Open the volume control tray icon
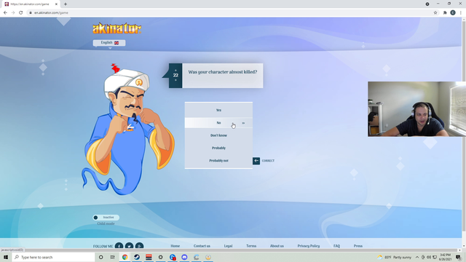 click(x=429, y=257)
